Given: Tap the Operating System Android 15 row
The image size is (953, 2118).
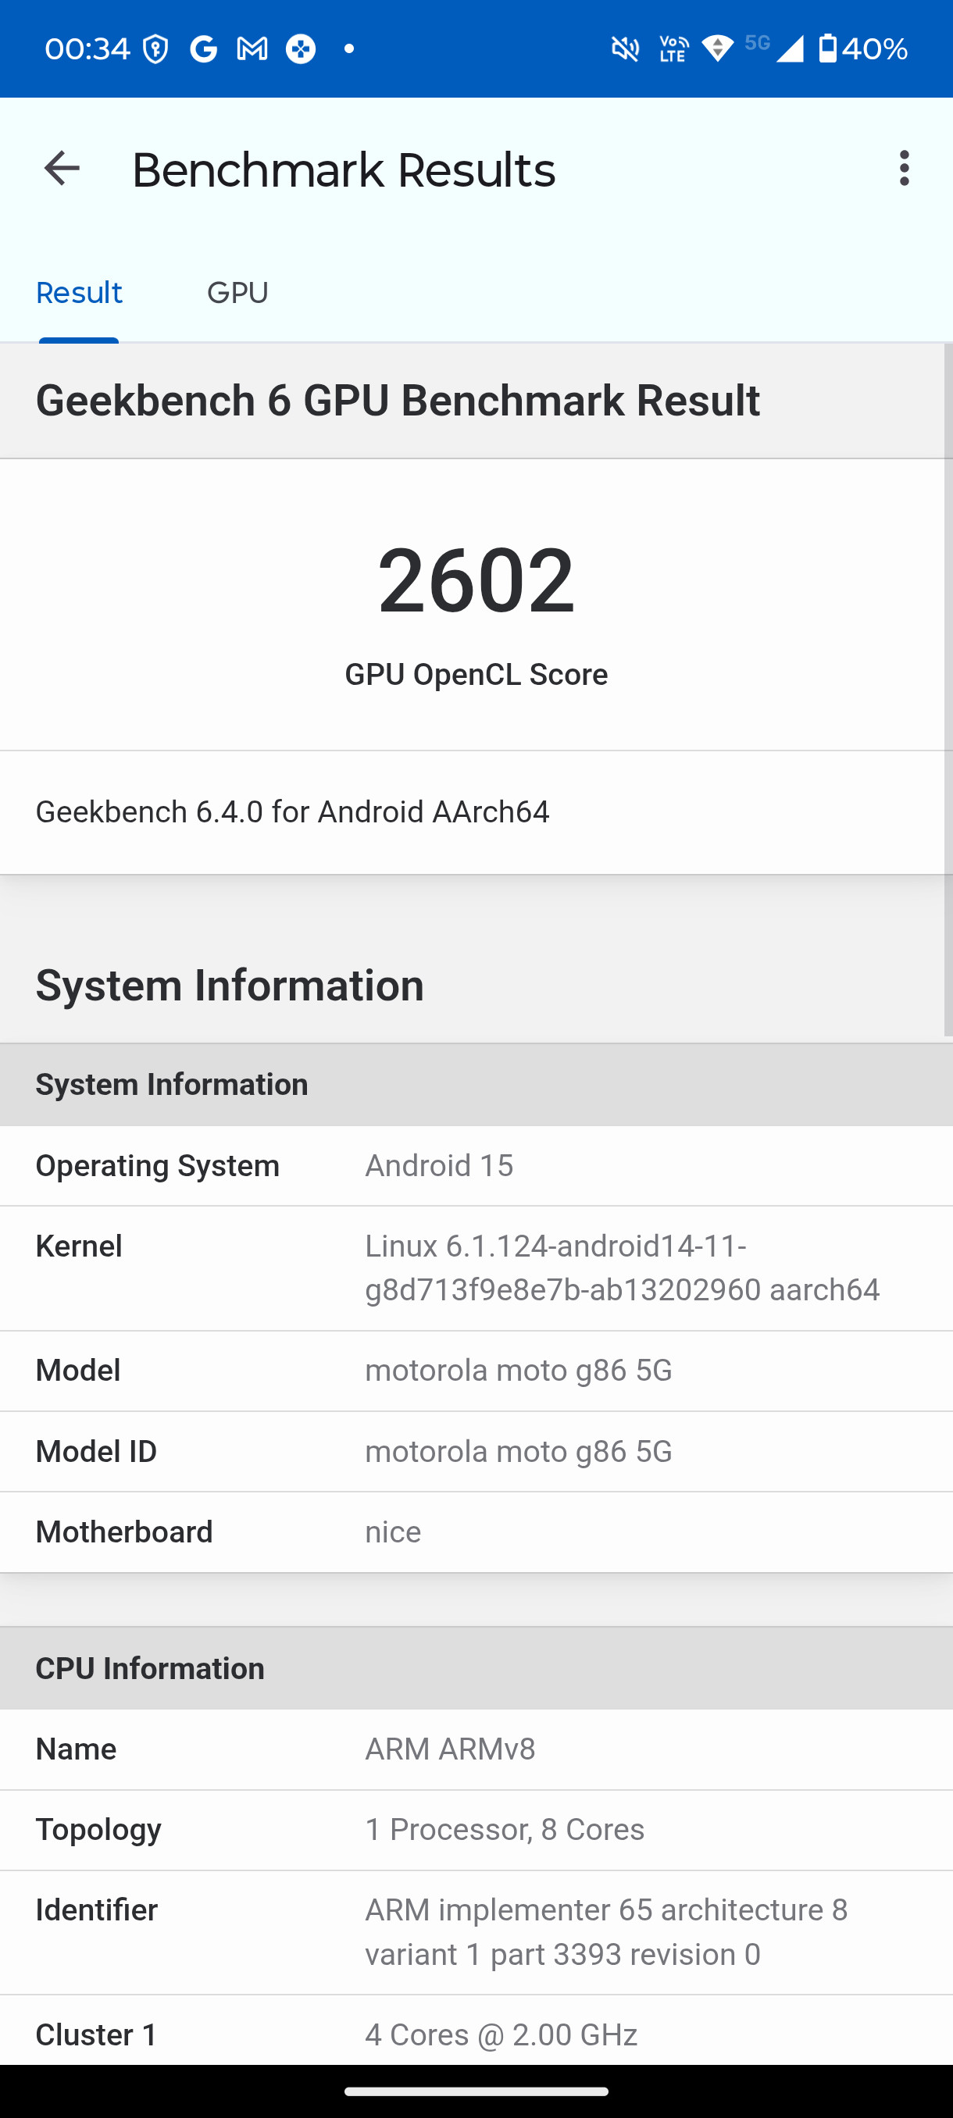Looking at the screenshot, I should coord(476,1166).
